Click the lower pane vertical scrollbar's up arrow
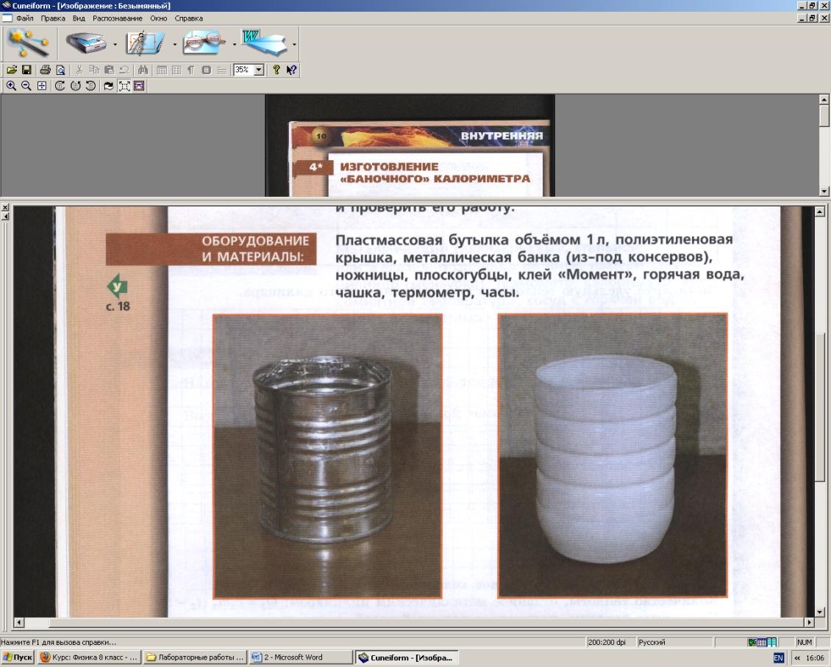The height and width of the screenshot is (667, 831). tap(819, 212)
